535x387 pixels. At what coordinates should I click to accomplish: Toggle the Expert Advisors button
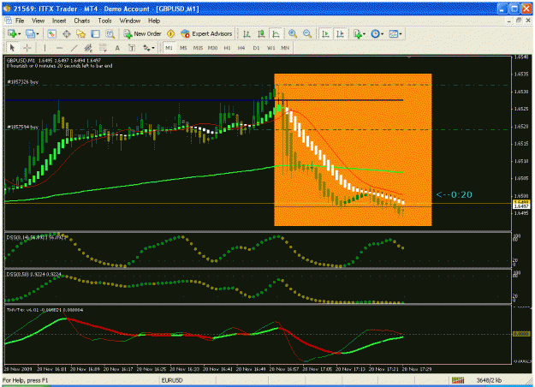(x=207, y=33)
